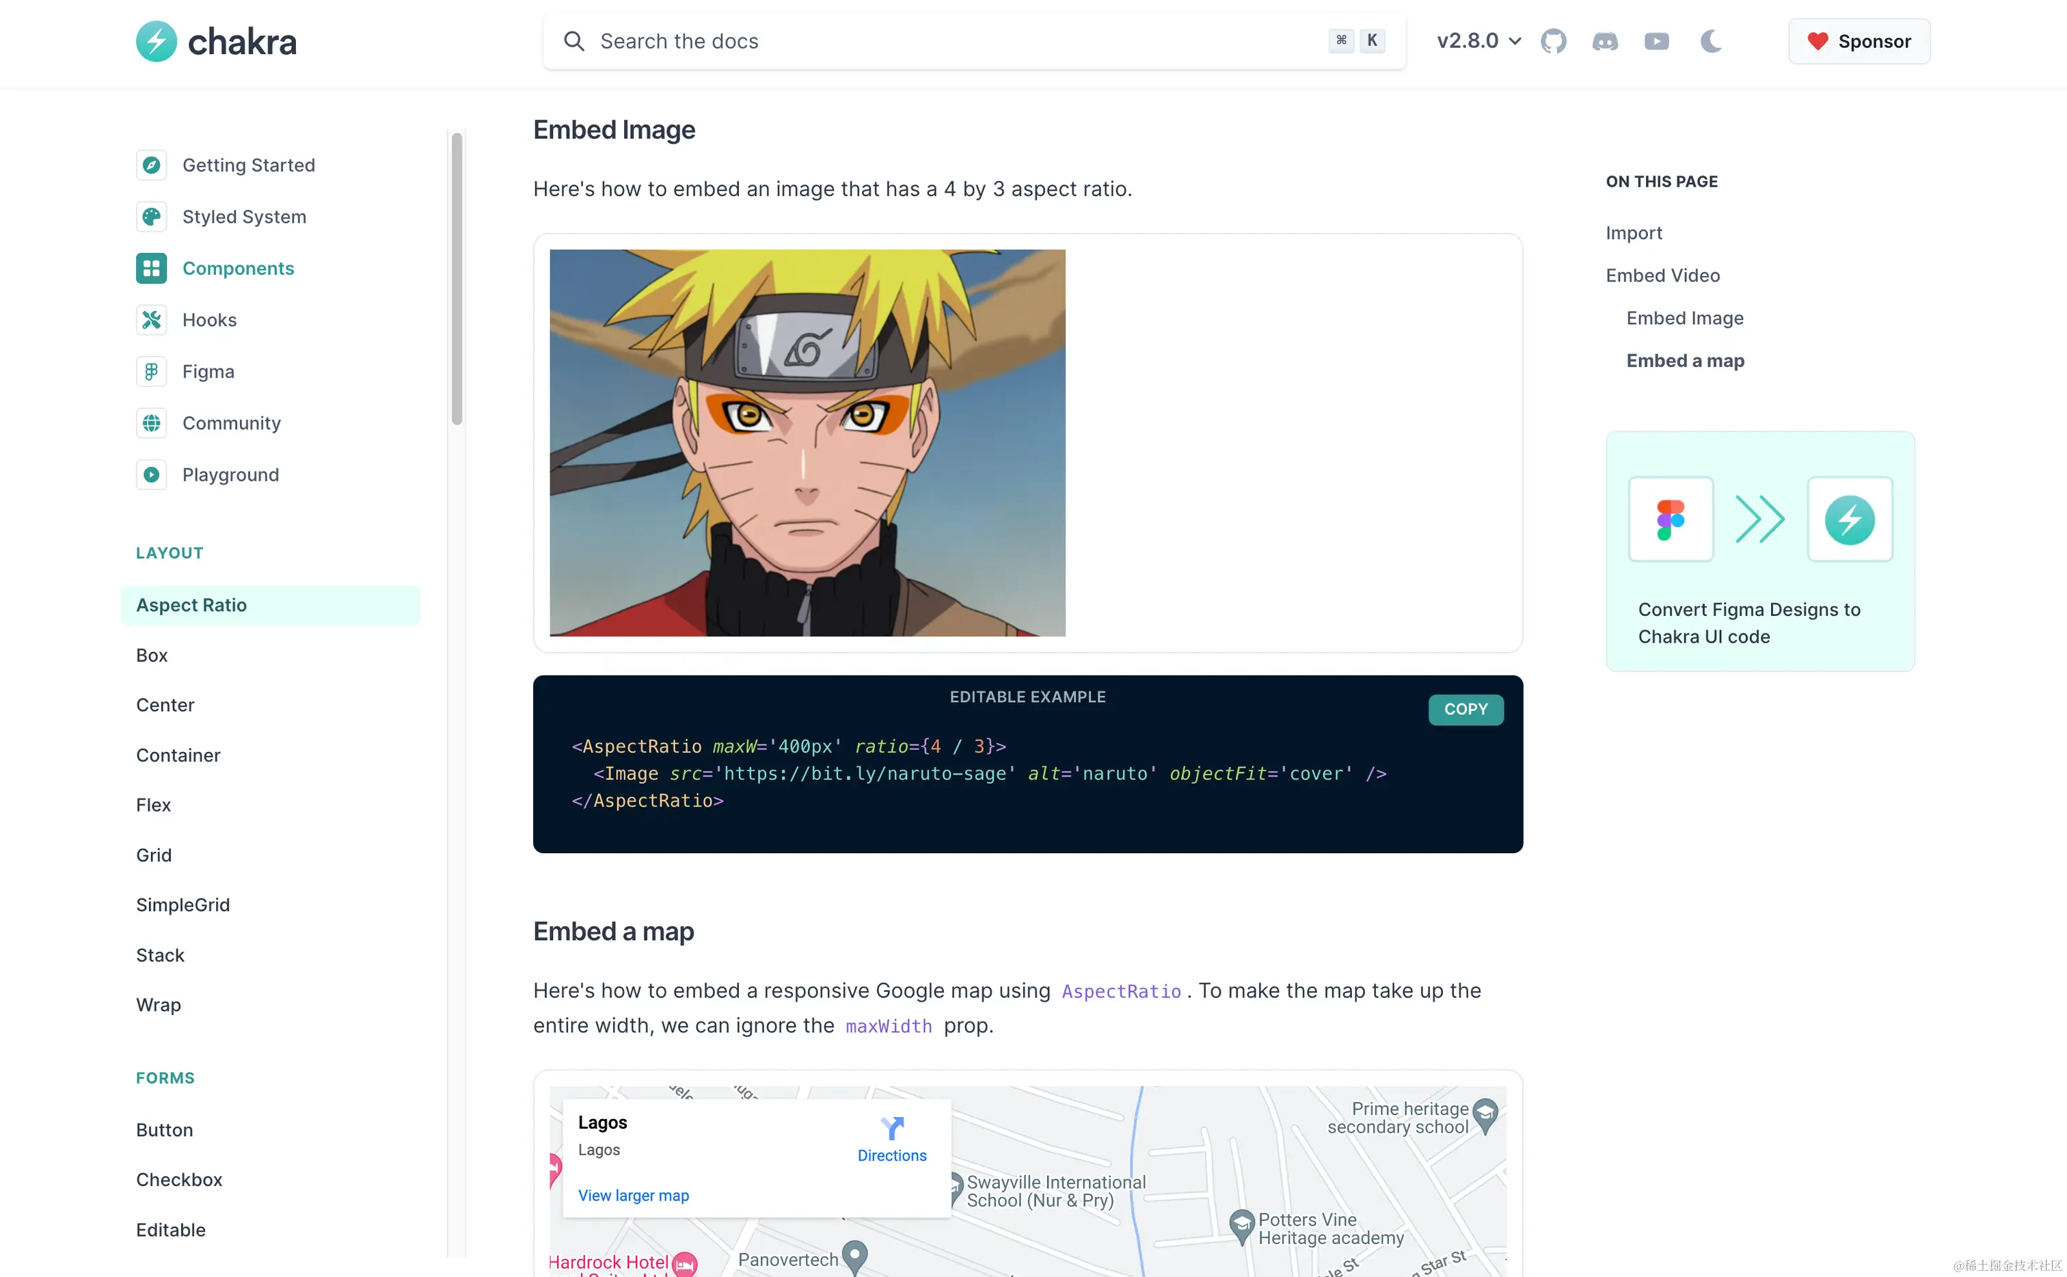The image size is (2067, 1277).
Task: Click the heart icon in Sponsor button
Action: tap(1817, 42)
